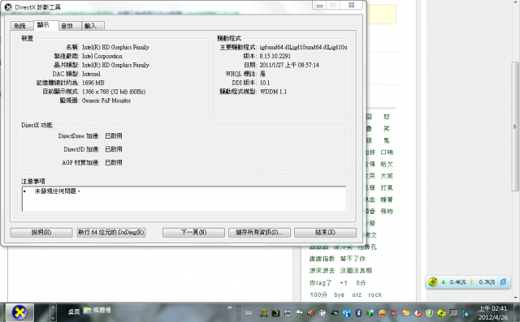The width and height of the screenshot is (520, 322).
Task: Open DxDiag from its taskbar button
Action: [x=19, y=312]
